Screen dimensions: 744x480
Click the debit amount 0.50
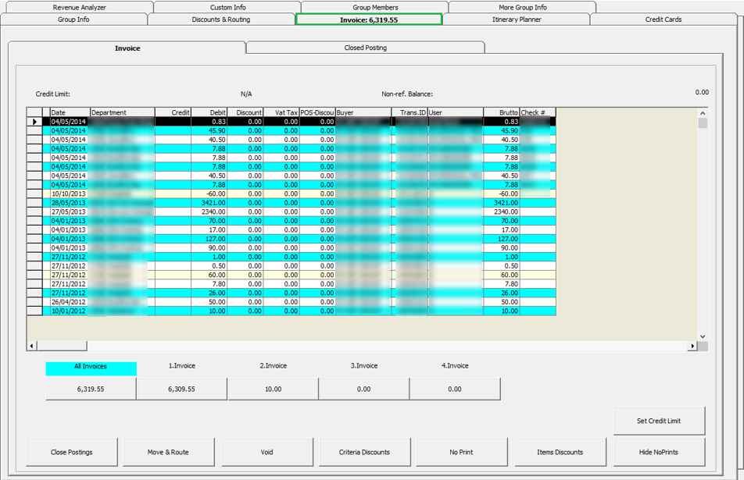209,266
